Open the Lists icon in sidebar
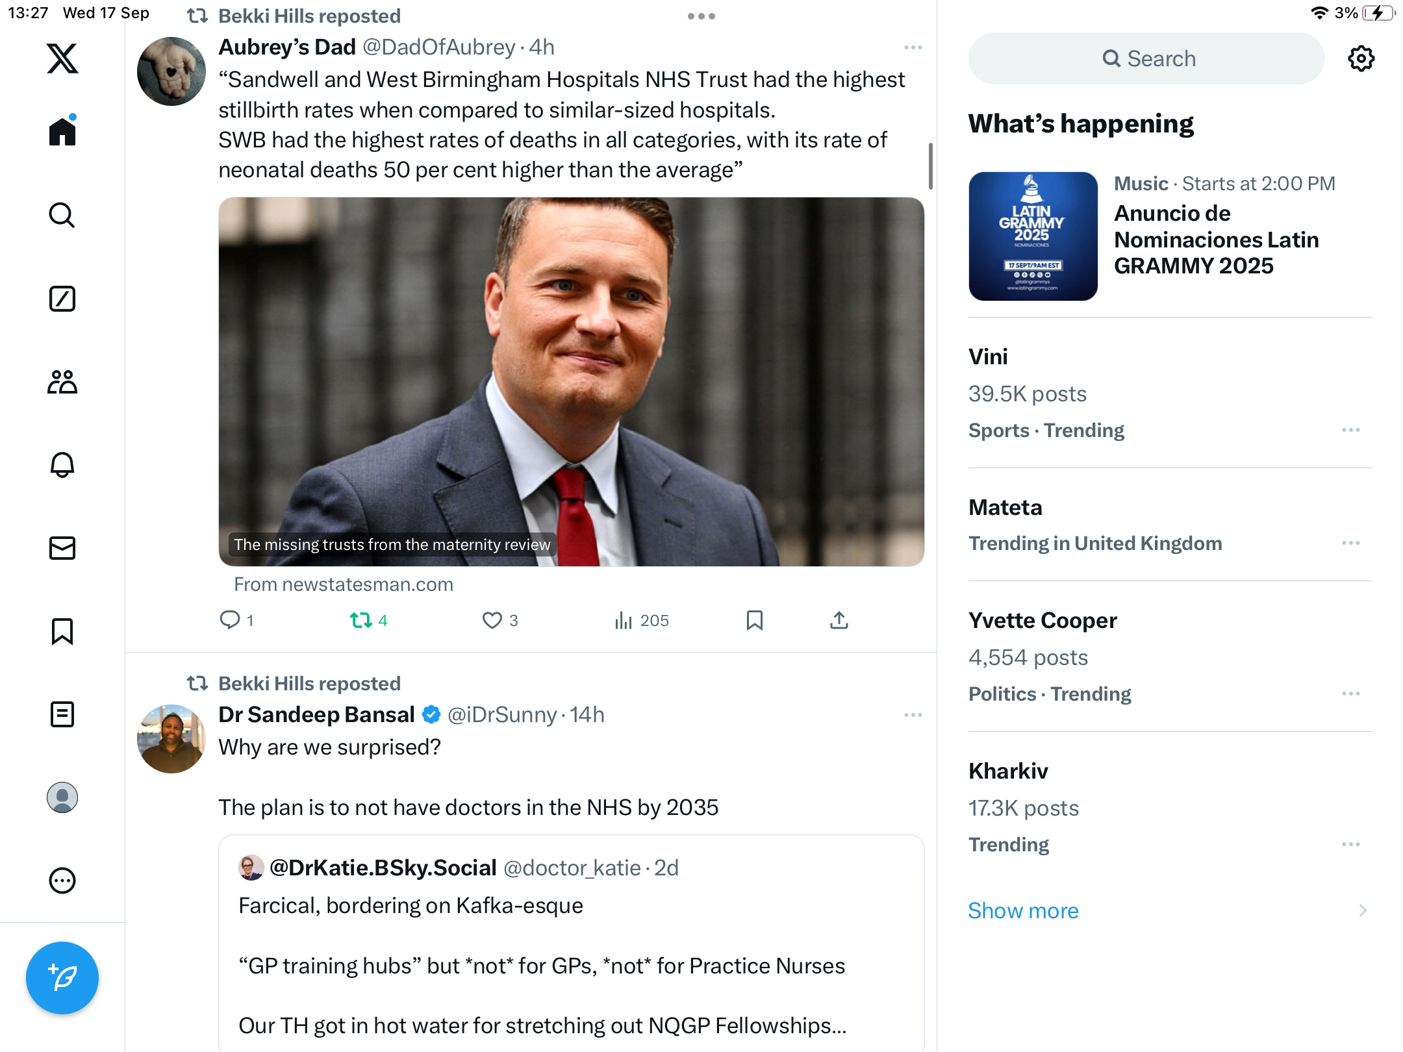The width and height of the screenshot is (1403, 1052). pyautogui.click(x=62, y=714)
